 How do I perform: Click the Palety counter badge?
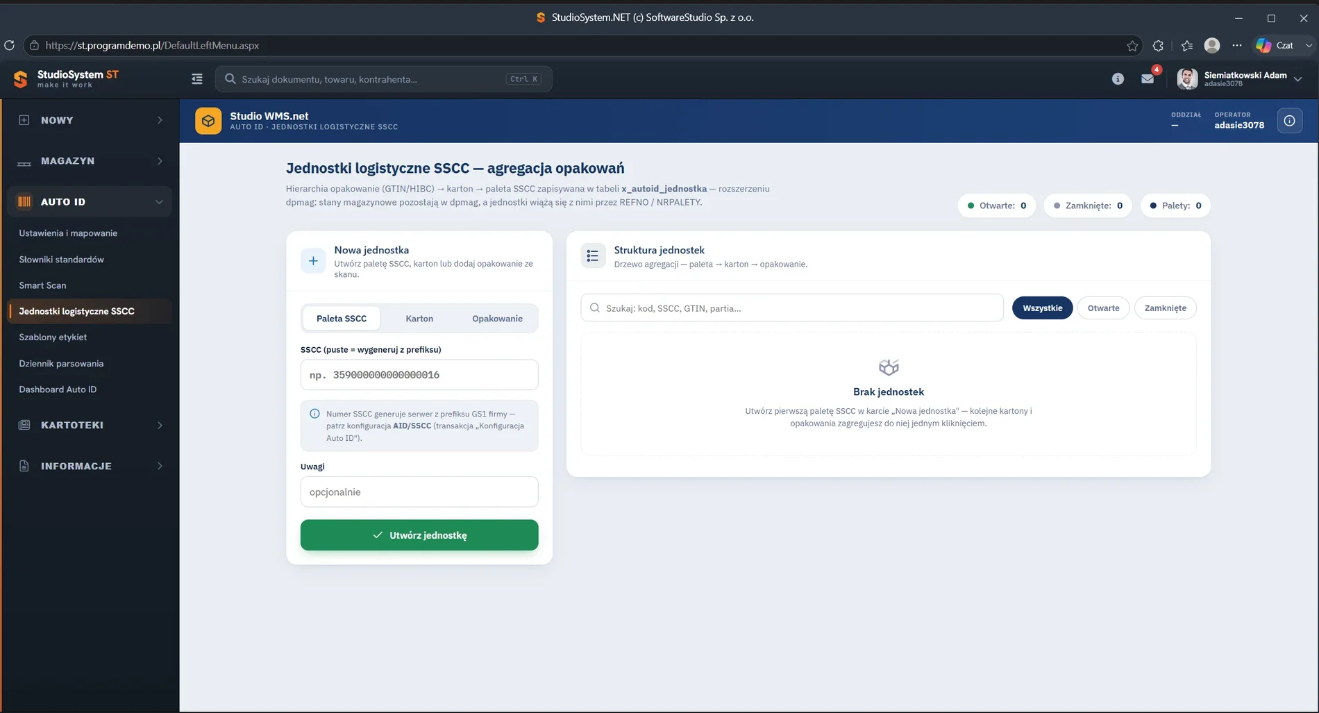click(1175, 205)
